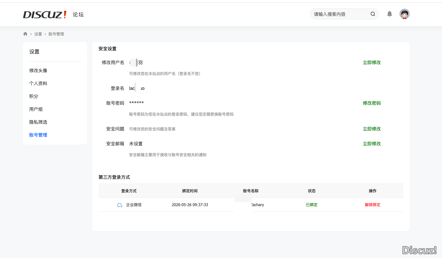Screen dimensions: 442x258
Task: Click the 论坛 link in header
Action: point(78,14)
